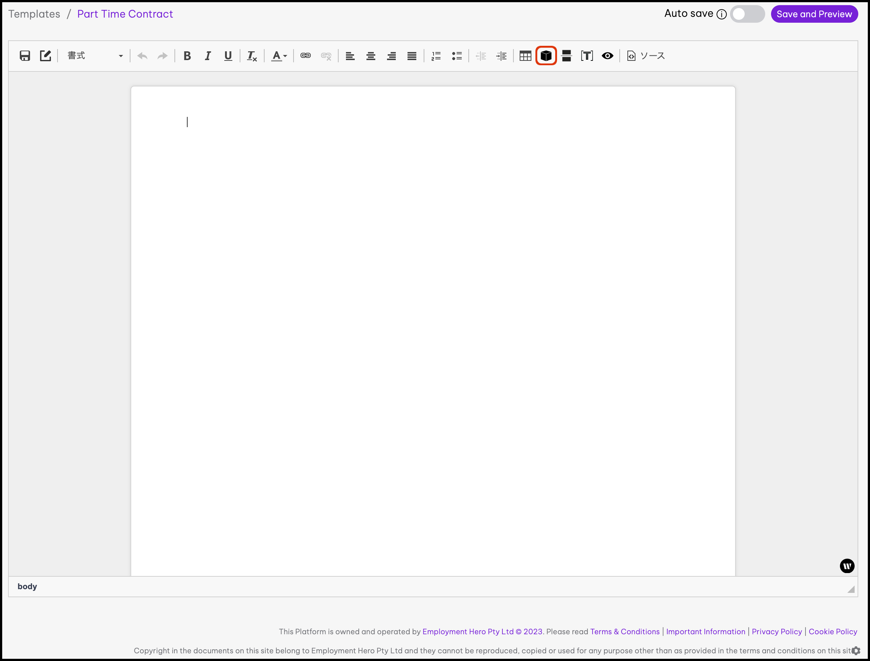
Task: Expand the text color dropdown arrow
Action: coord(285,56)
